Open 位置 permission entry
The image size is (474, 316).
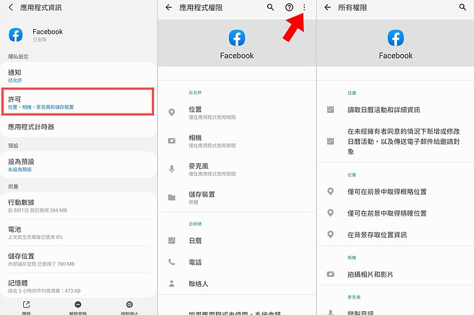click(x=237, y=112)
